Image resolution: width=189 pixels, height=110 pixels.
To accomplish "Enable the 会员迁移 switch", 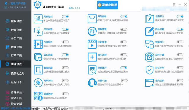I will 180,81.
